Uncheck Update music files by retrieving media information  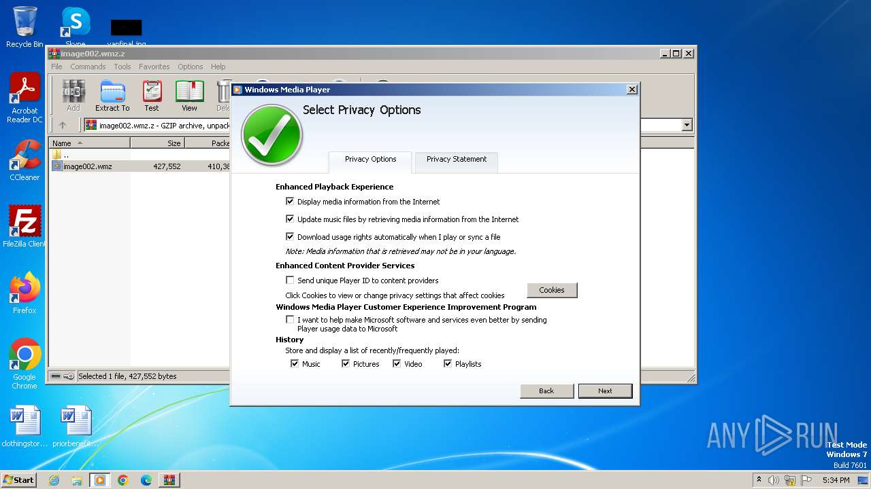(290, 219)
